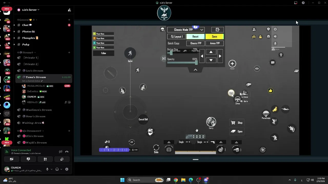Click the Button Size slider handle
The image size is (328, 184).
pos(171,53)
